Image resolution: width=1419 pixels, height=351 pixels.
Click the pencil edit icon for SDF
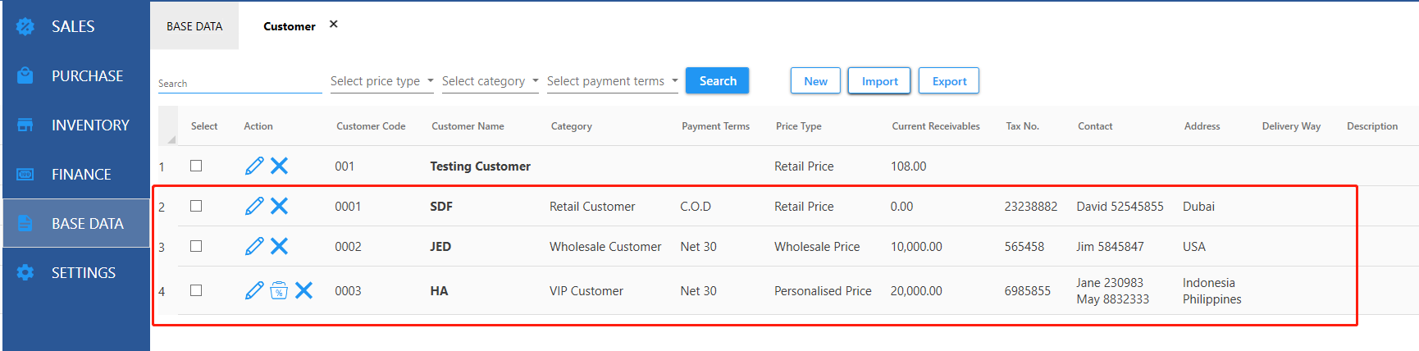[254, 206]
